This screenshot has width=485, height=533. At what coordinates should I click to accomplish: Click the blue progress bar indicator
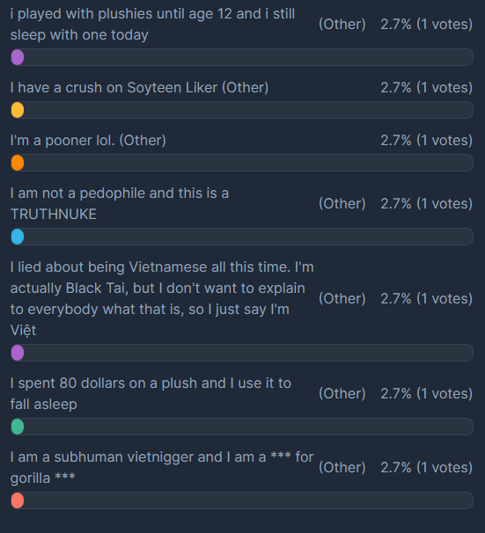[18, 237]
